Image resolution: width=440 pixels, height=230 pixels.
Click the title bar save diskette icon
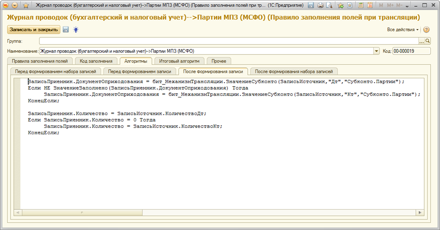tap(311, 5)
